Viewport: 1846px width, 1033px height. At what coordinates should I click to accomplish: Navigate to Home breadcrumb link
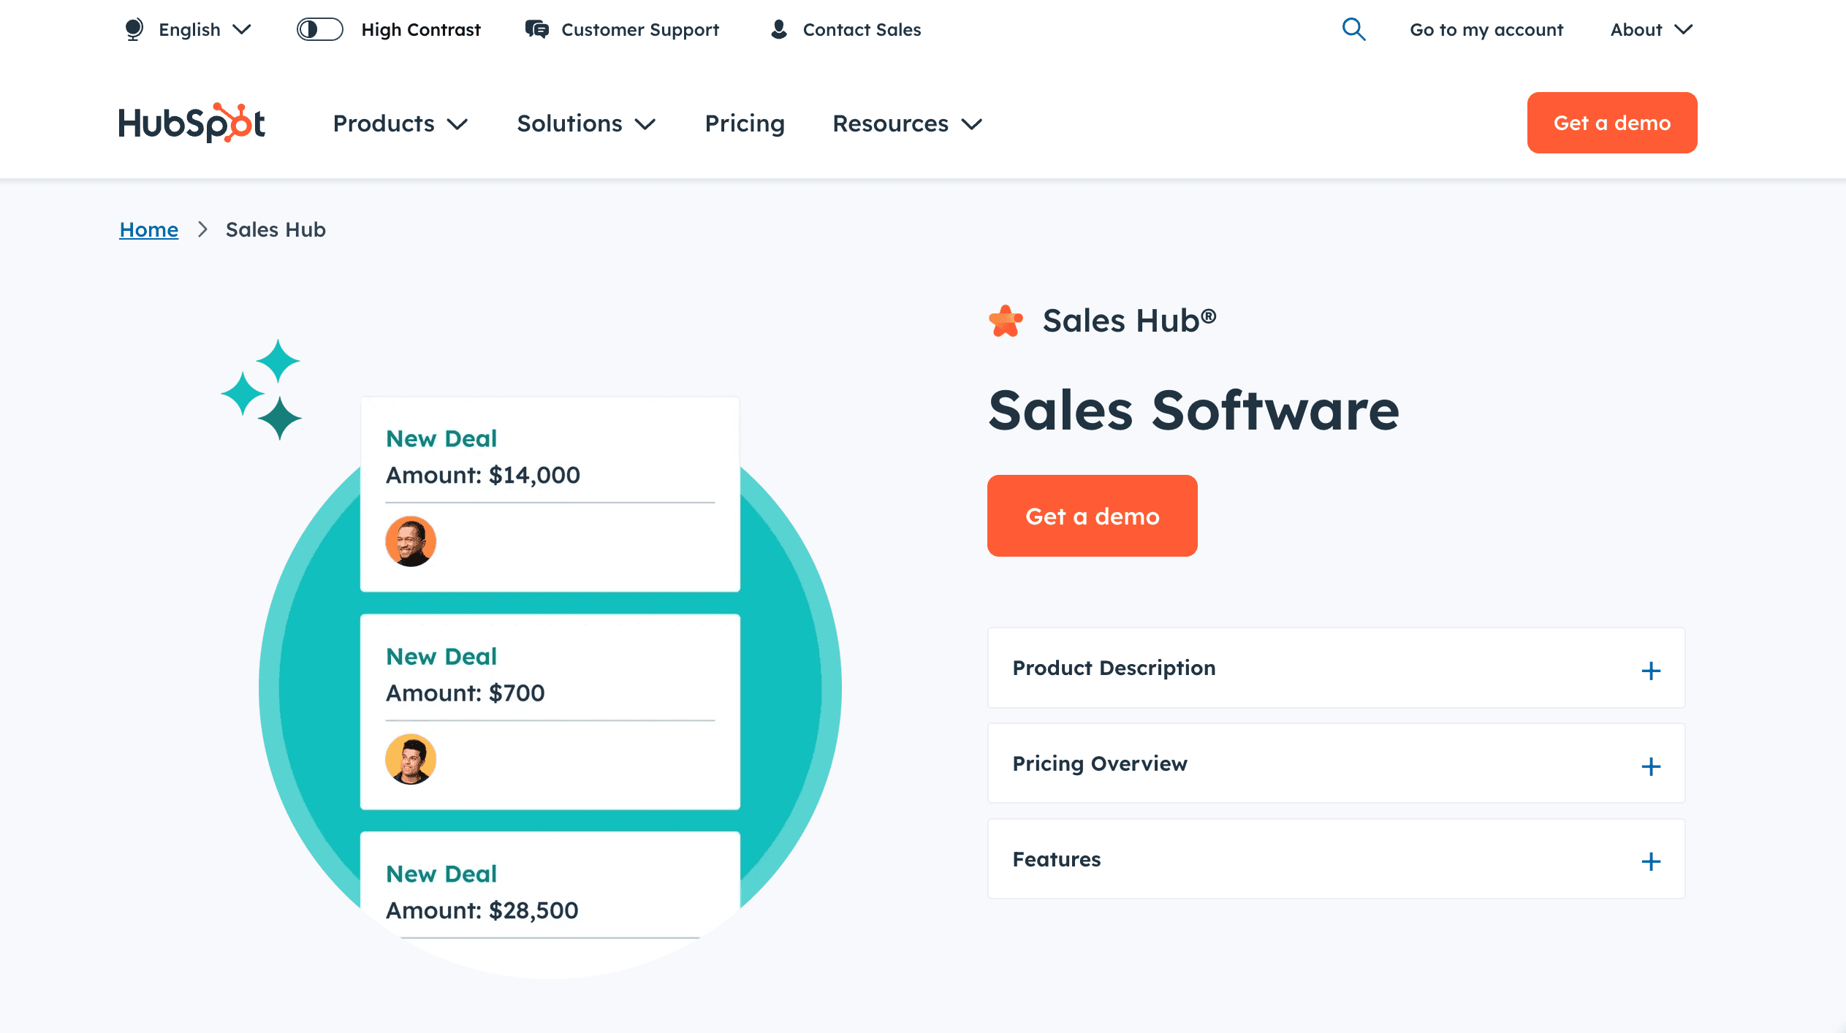coord(148,229)
